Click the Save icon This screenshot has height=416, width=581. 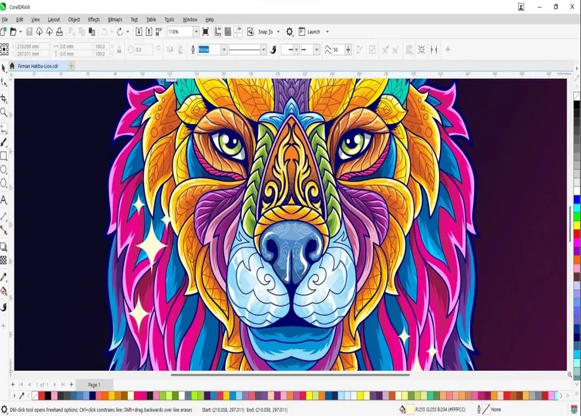point(29,32)
